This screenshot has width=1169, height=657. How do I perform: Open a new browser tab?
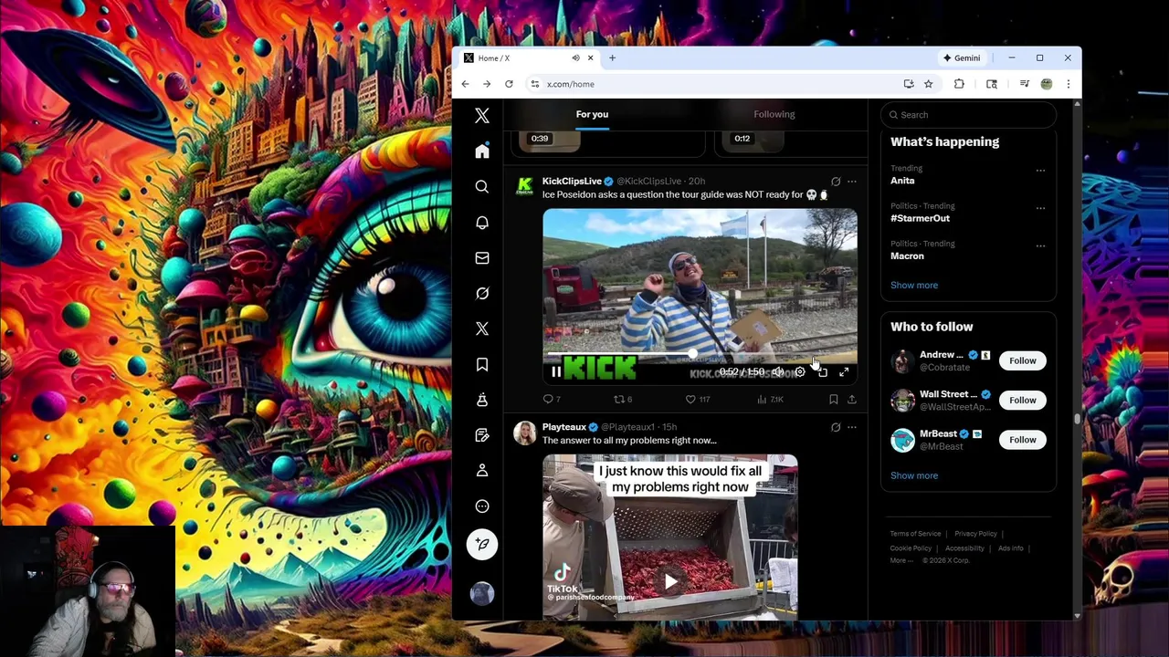coord(612,57)
